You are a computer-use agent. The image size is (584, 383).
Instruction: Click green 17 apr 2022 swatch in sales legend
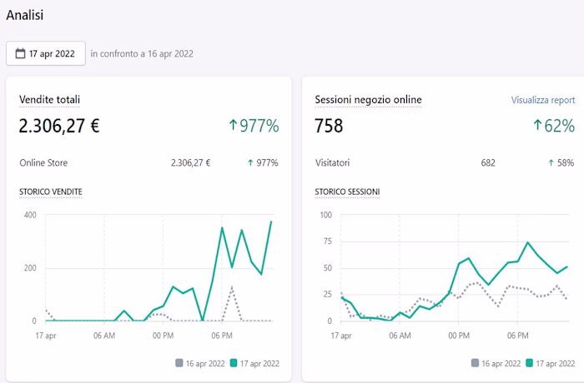[234, 363]
